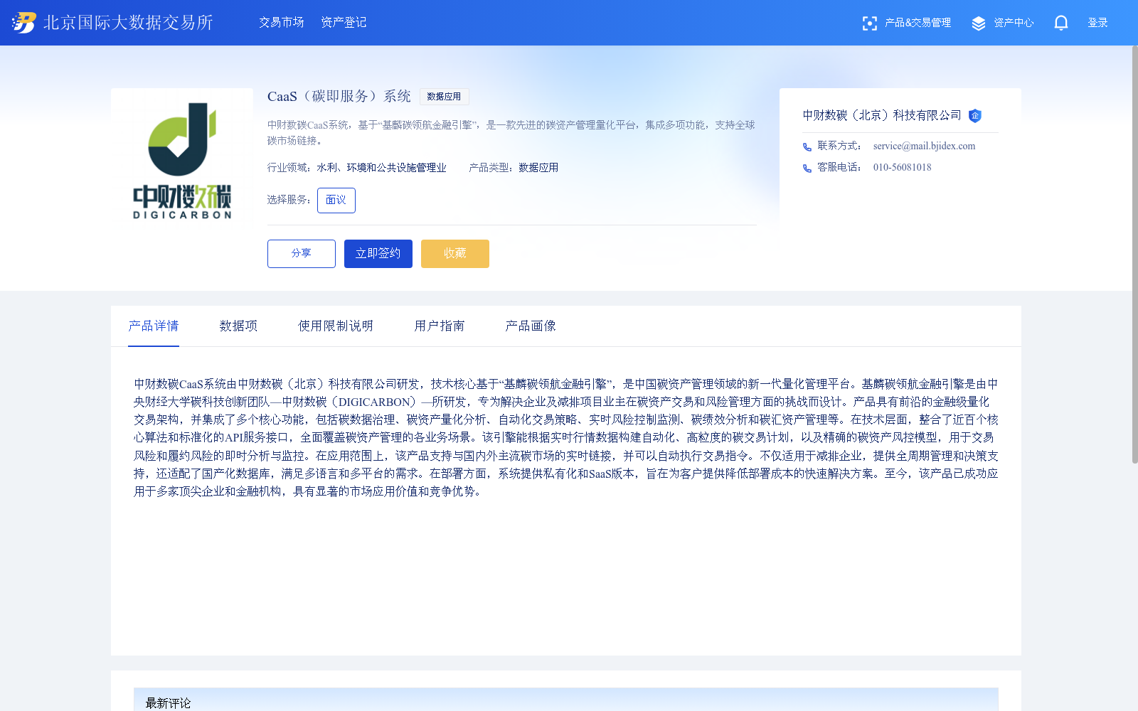This screenshot has height=711, width=1138.
Task: Click the email service@mail.bjidex.com
Action: pyautogui.click(x=924, y=146)
